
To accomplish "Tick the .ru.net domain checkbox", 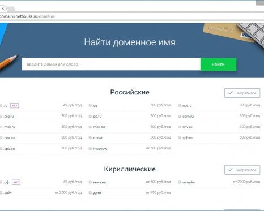I will click(x=90, y=137).
